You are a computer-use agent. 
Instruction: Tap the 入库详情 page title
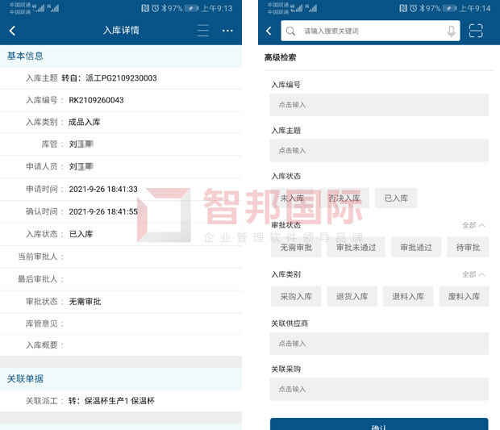(121, 31)
